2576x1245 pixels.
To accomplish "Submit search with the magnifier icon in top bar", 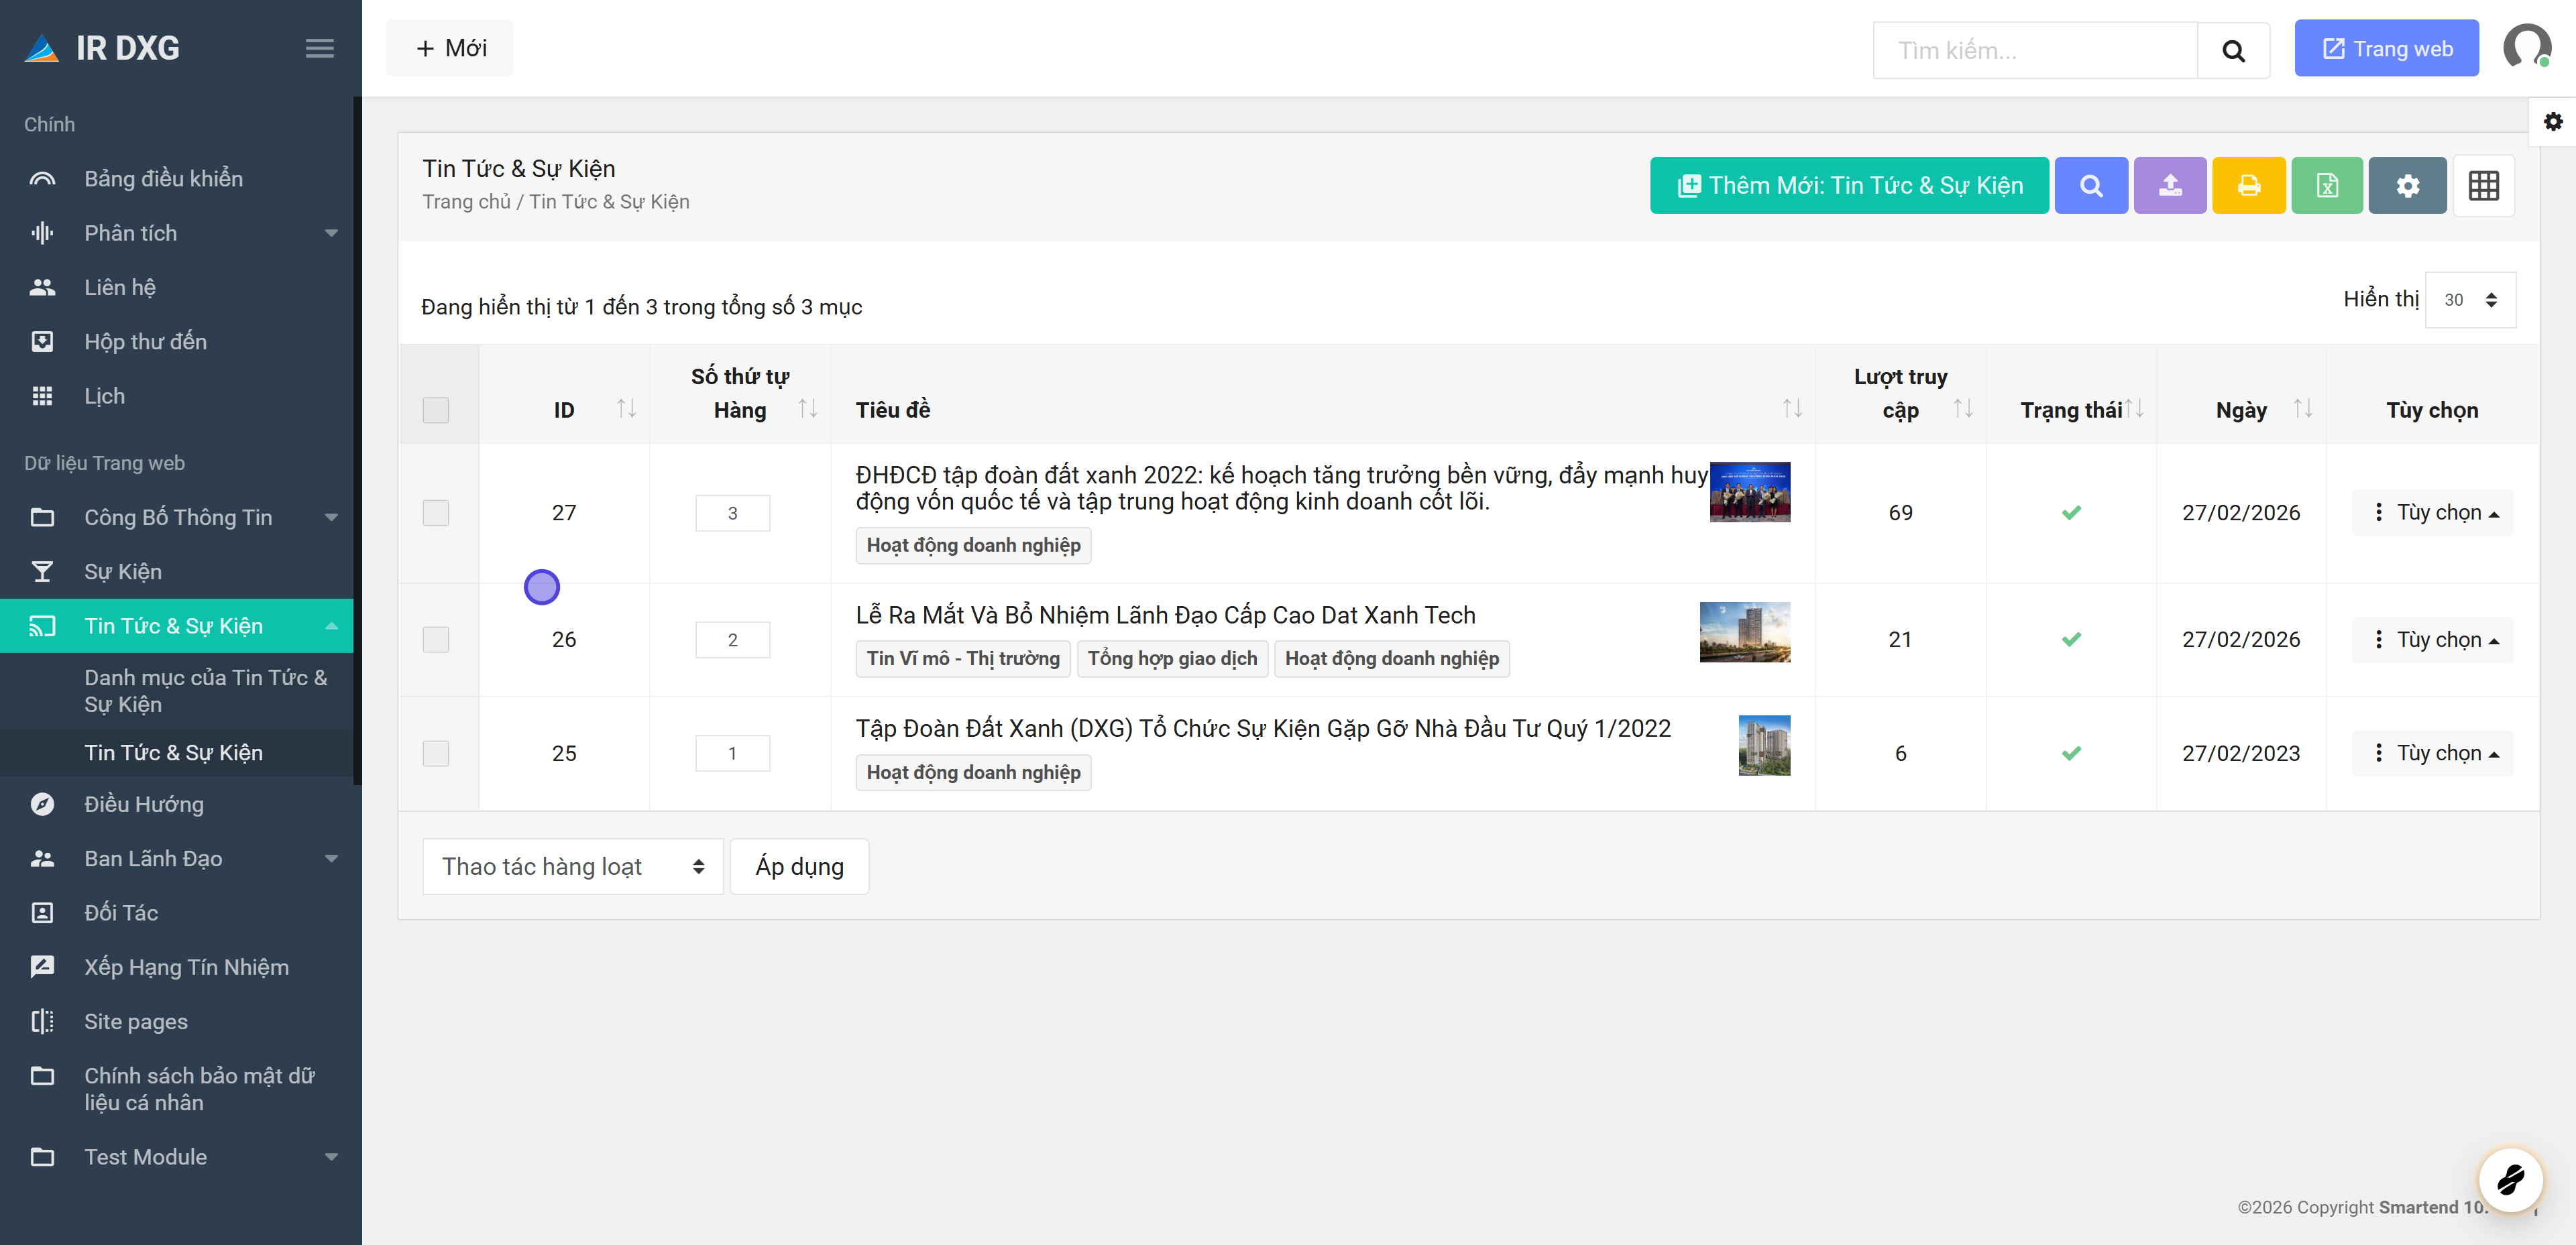I will 2233,50.
